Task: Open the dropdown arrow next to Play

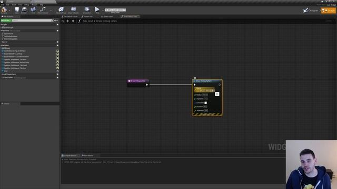Action: pyautogui.click(x=103, y=10)
